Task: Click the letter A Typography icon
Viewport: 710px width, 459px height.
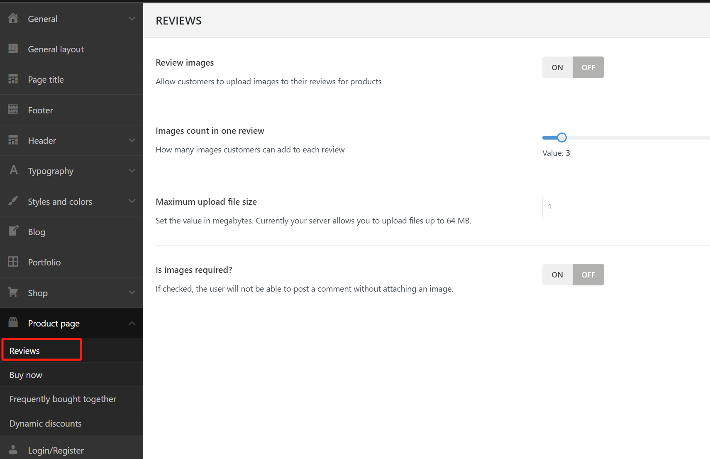Action: click(13, 170)
